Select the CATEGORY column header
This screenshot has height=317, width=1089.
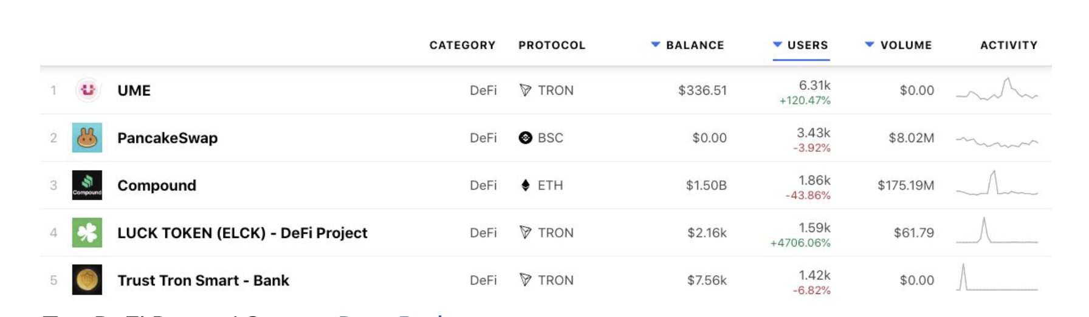click(462, 45)
